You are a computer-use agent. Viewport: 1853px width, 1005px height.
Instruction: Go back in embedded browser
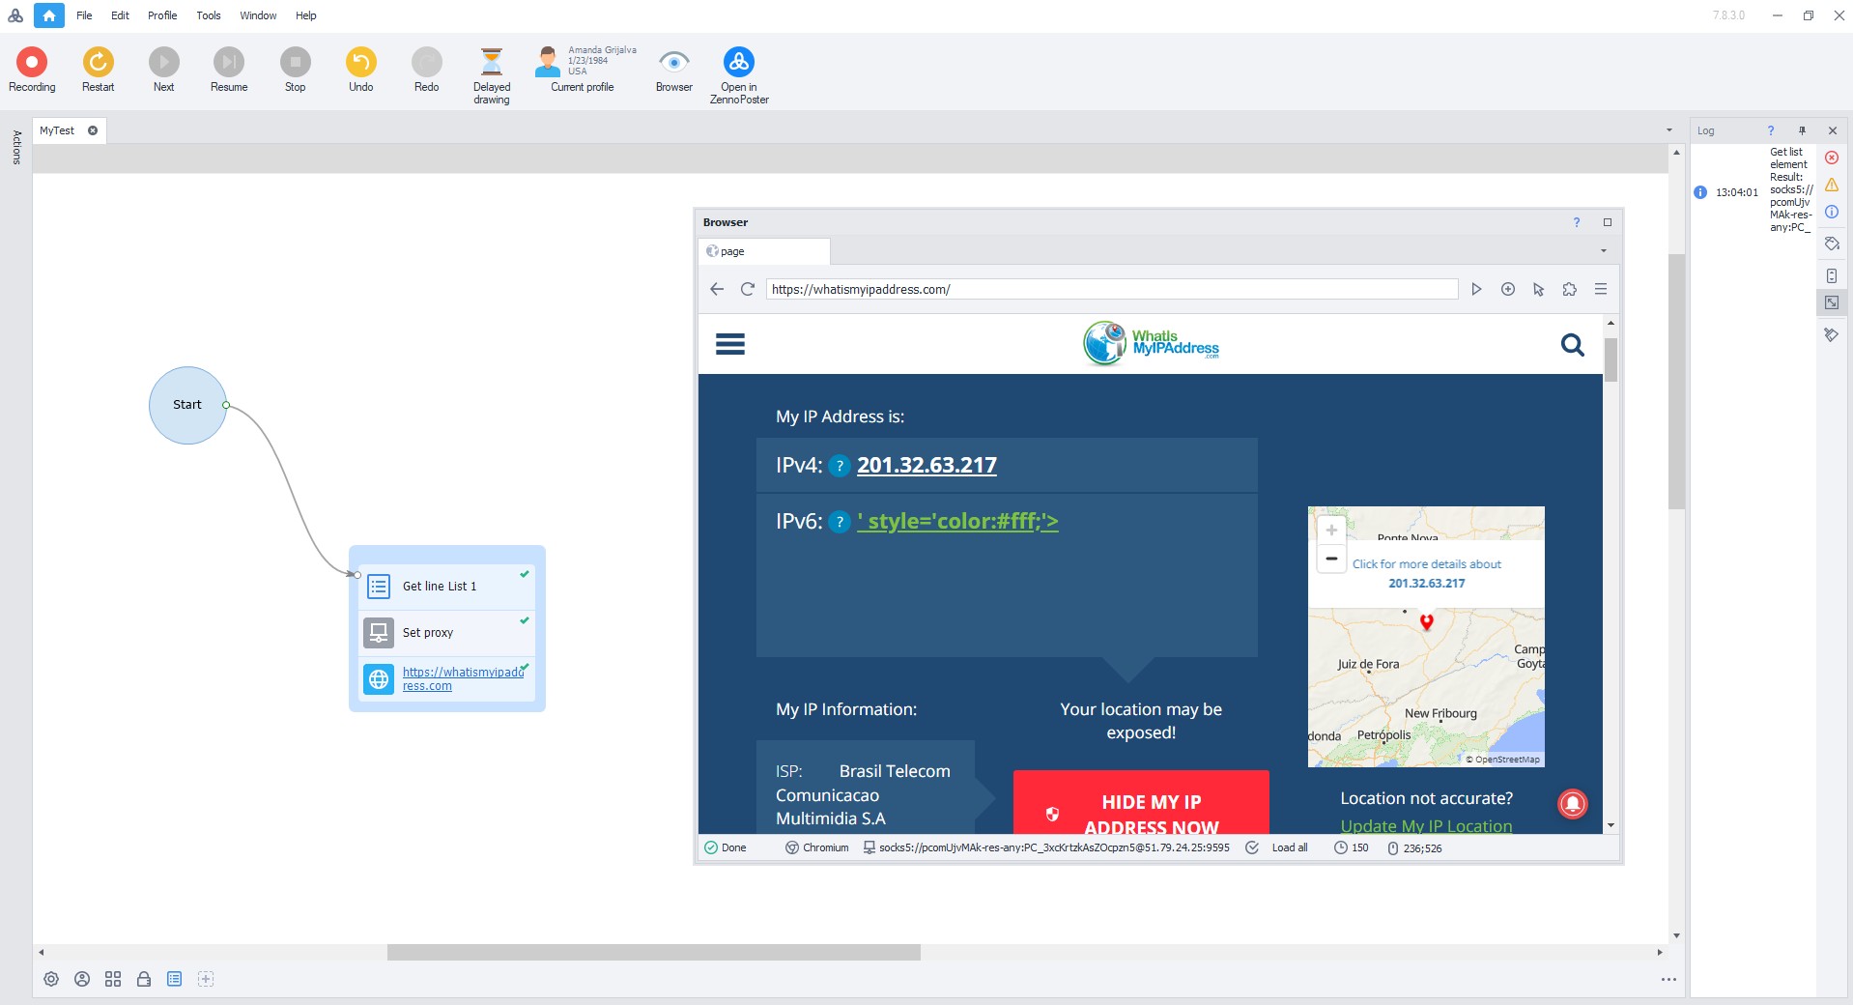tap(716, 289)
